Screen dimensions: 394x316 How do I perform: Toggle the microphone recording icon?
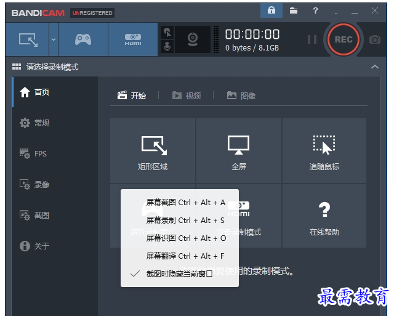(167, 47)
